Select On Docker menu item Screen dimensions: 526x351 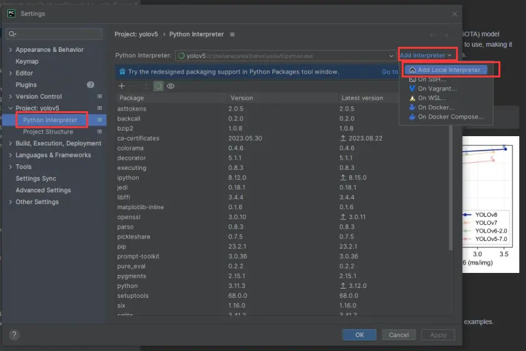tap(446, 107)
